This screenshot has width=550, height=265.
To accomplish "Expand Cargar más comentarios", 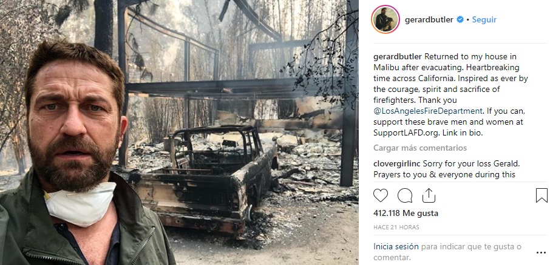I will coord(420,148).
